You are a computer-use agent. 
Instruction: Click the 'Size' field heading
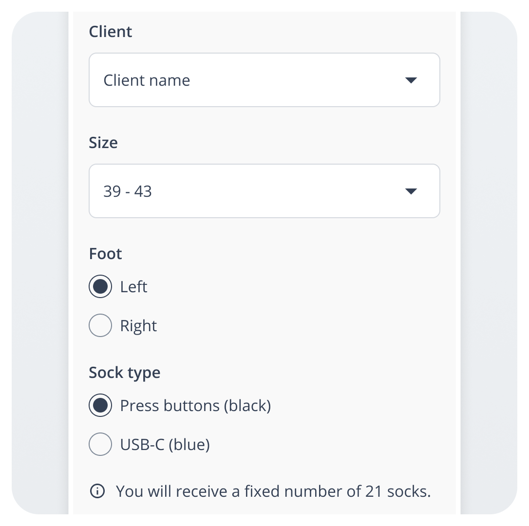click(x=103, y=143)
